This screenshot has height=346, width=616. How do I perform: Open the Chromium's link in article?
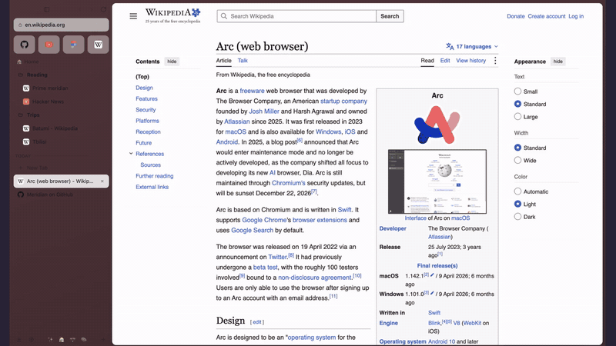pos(288,183)
